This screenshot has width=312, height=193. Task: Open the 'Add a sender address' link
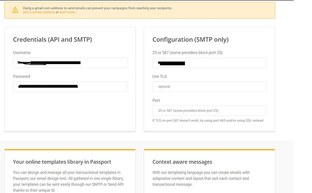point(39,12)
